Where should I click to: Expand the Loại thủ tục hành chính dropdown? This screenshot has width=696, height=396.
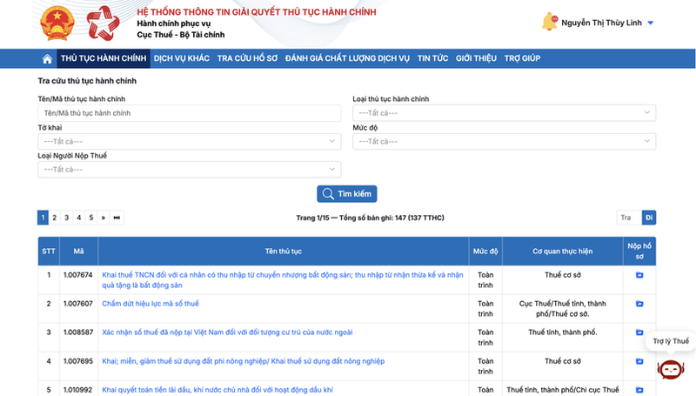click(505, 113)
